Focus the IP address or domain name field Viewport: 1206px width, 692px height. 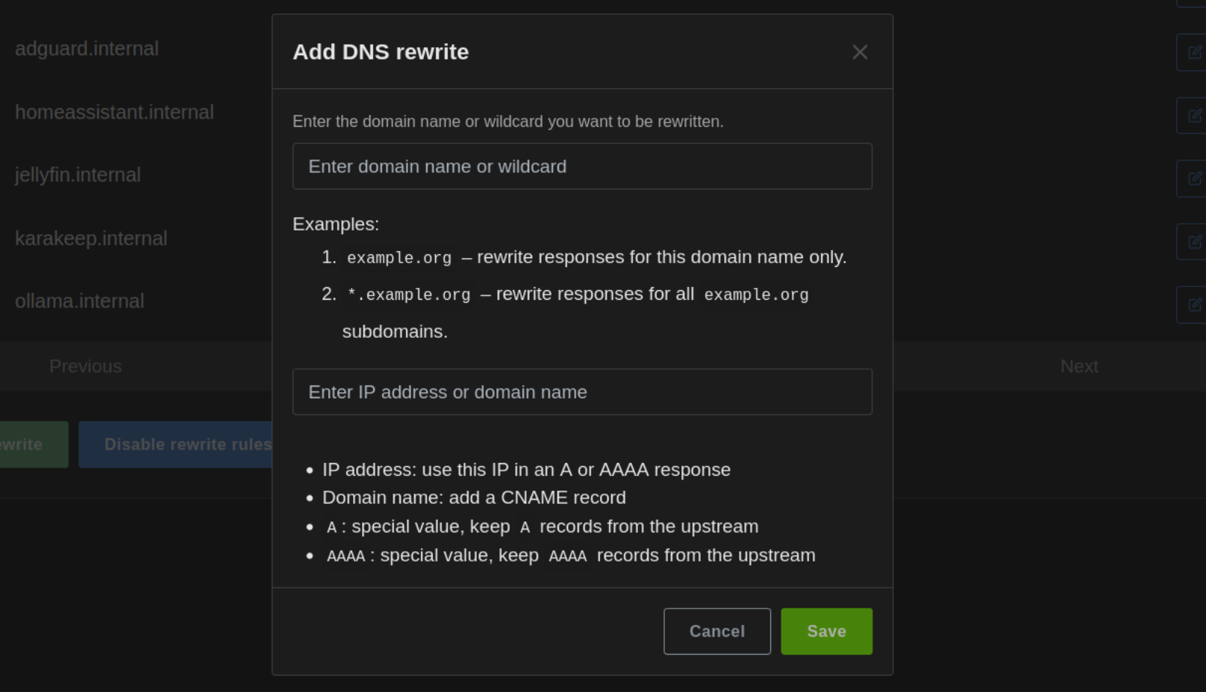click(x=582, y=392)
